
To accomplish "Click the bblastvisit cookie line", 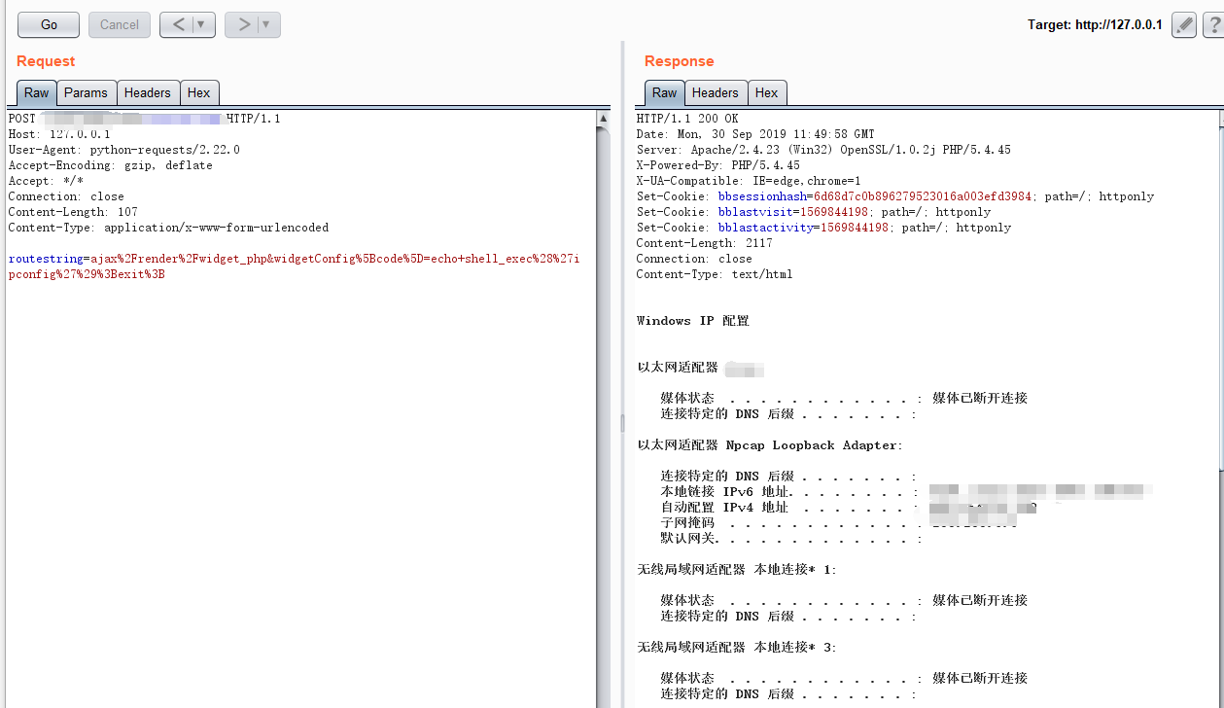I will click(x=814, y=212).
